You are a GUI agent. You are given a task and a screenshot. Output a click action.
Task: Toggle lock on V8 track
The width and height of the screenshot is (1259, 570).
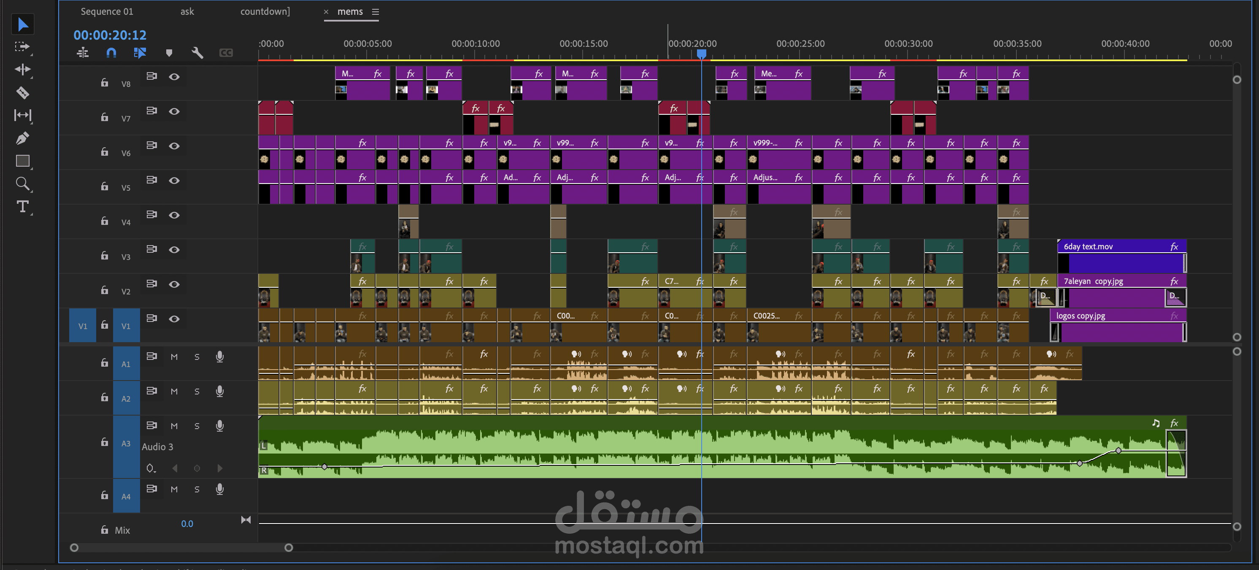tap(105, 83)
